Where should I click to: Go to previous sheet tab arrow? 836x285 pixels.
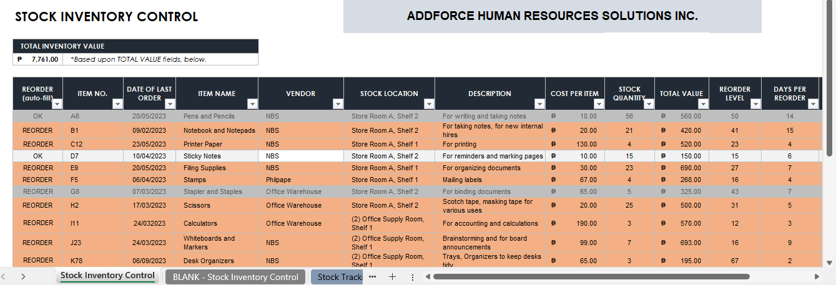tap(3, 276)
